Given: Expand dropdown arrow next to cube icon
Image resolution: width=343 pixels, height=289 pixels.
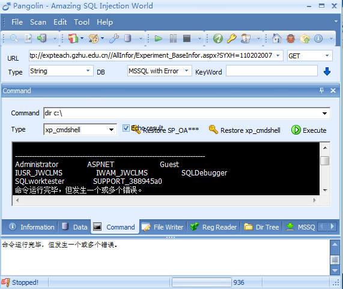Looking at the screenshot, I should (82, 38).
